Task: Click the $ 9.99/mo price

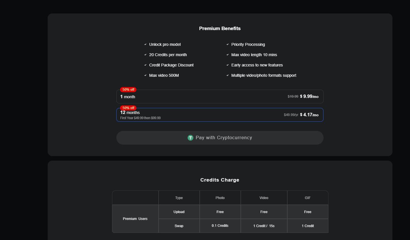Action: tap(309, 97)
